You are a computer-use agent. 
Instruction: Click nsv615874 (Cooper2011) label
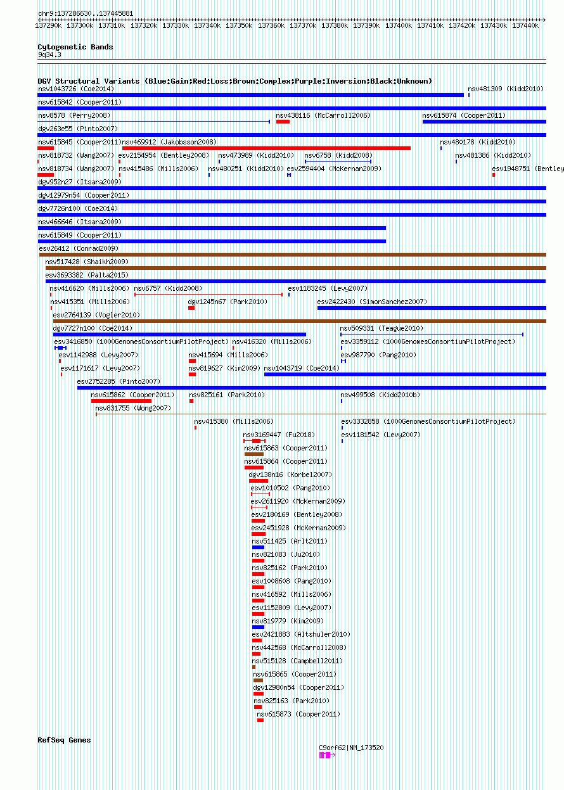tap(464, 115)
